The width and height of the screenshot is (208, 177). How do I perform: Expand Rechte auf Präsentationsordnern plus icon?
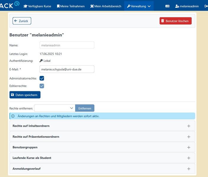pyautogui.click(x=189, y=137)
